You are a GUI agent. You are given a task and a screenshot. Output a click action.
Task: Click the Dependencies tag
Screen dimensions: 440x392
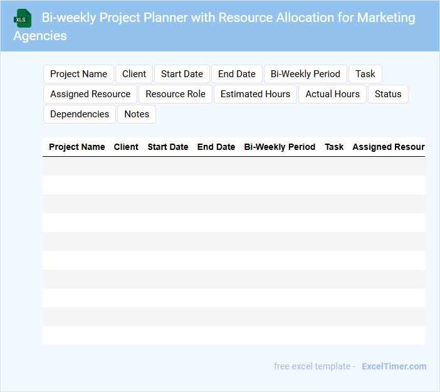(x=80, y=114)
